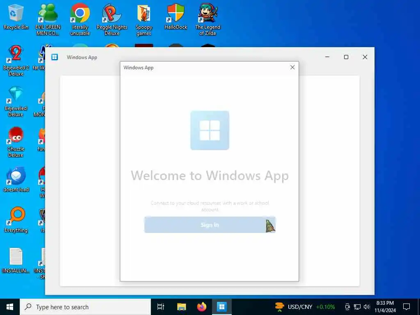Close the main Windows App window
The height and width of the screenshot is (315, 420).
(x=365, y=57)
